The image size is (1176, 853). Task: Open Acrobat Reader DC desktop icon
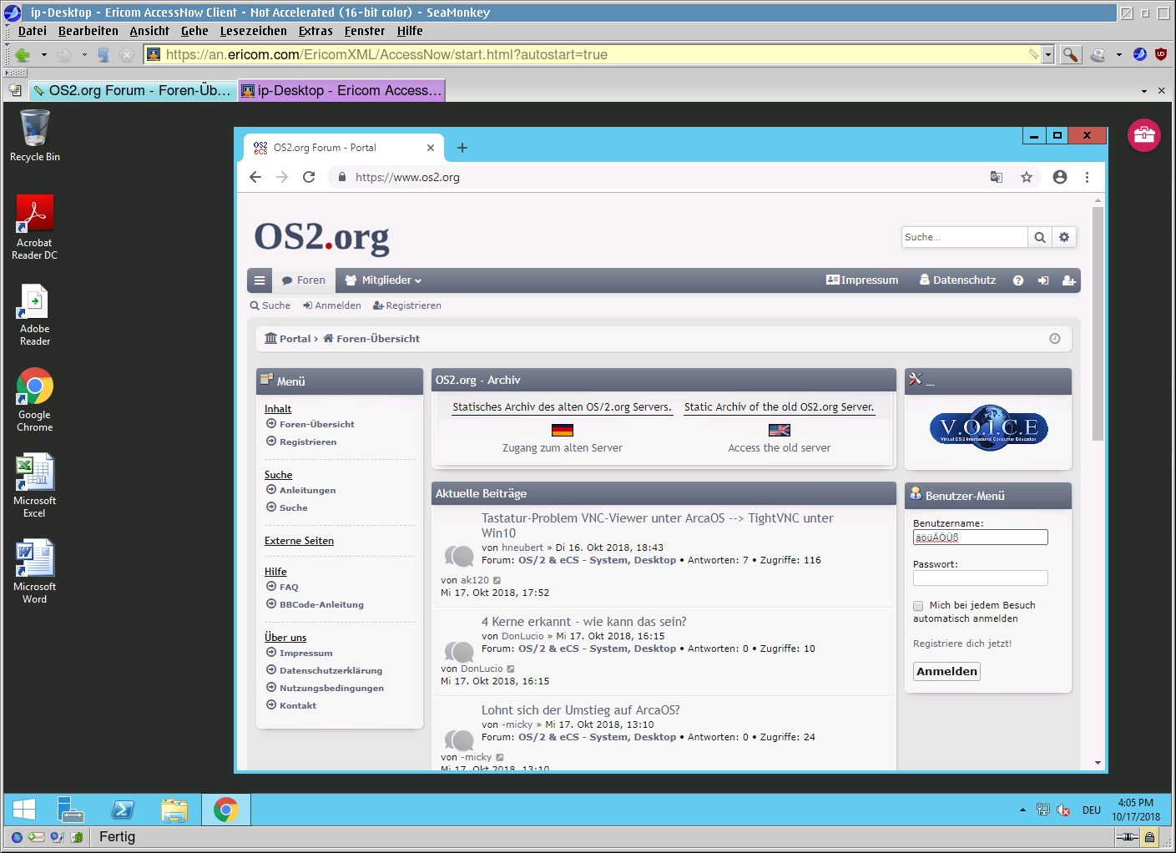35,227
